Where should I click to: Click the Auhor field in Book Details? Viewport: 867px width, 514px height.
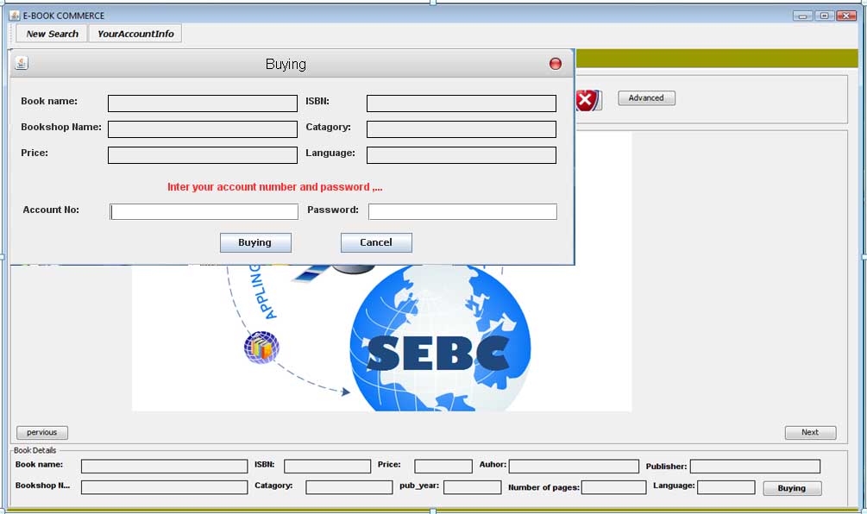(x=574, y=467)
